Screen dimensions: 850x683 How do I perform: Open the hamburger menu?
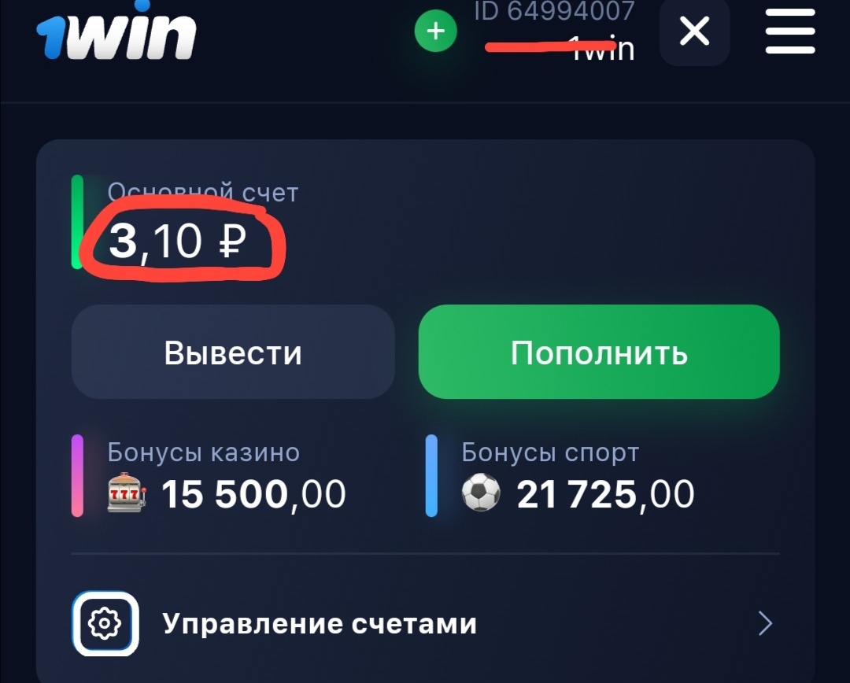click(790, 31)
